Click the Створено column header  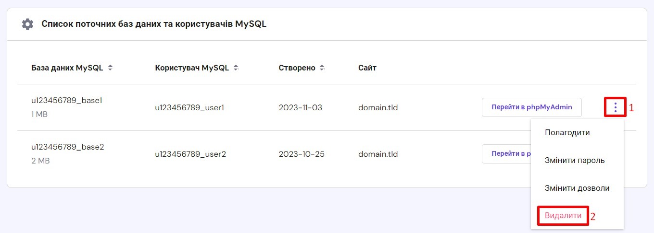297,68
